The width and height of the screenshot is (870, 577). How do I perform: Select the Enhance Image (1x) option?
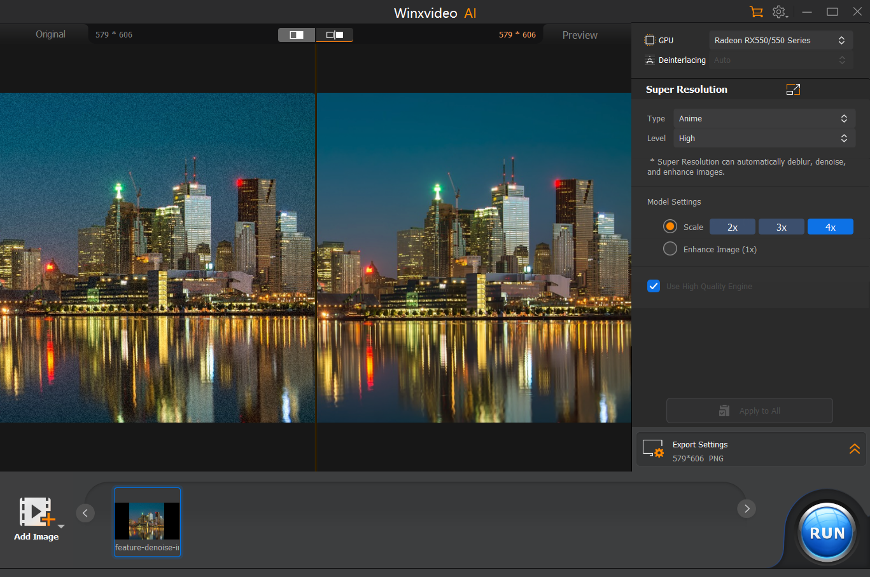[670, 249]
